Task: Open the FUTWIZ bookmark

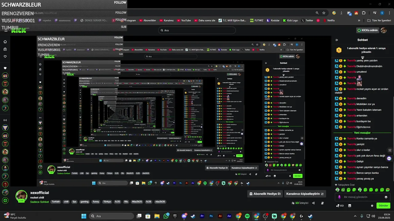Action: (256, 21)
